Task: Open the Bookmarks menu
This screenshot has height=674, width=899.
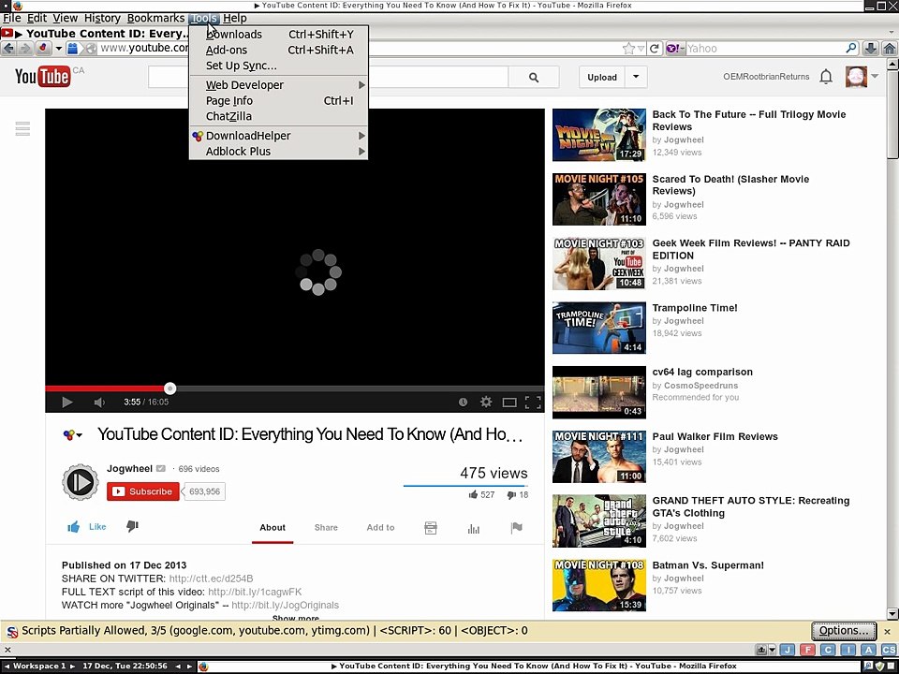Action: (156, 19)
